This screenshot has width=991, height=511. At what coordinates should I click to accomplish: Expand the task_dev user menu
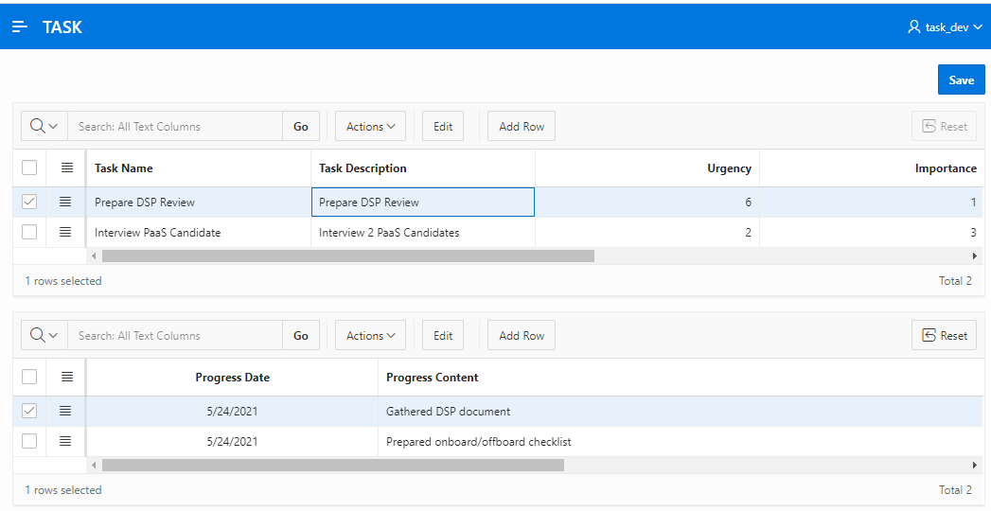[945, 27]
